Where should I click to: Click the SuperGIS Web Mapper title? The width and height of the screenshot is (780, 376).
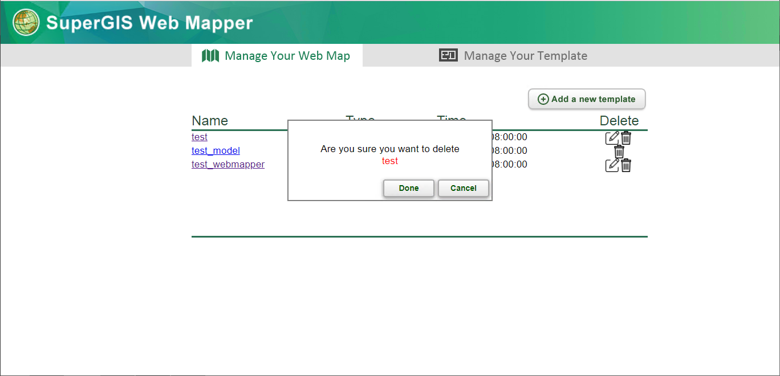(149, 23)
